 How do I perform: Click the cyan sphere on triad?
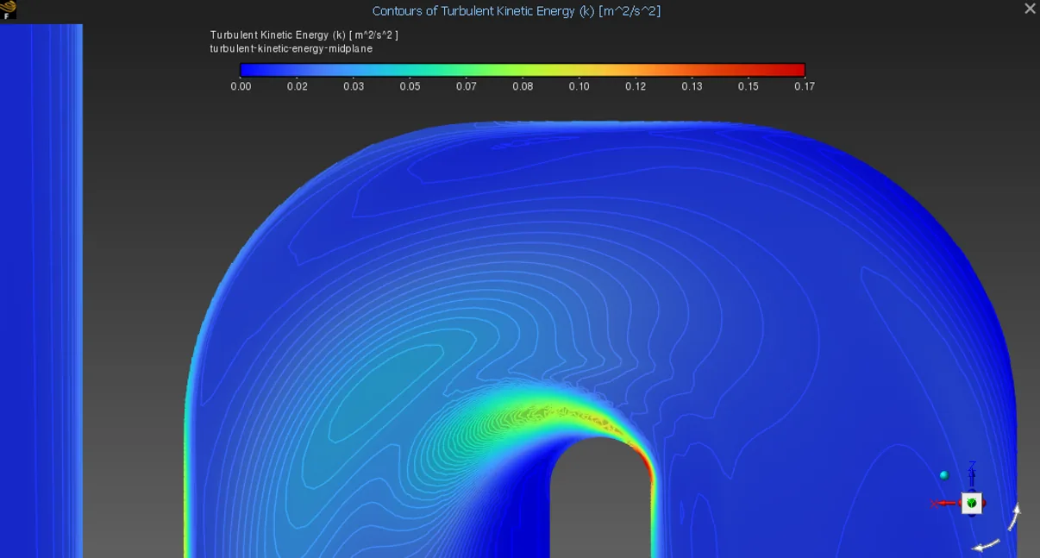(x=944, y=475)
